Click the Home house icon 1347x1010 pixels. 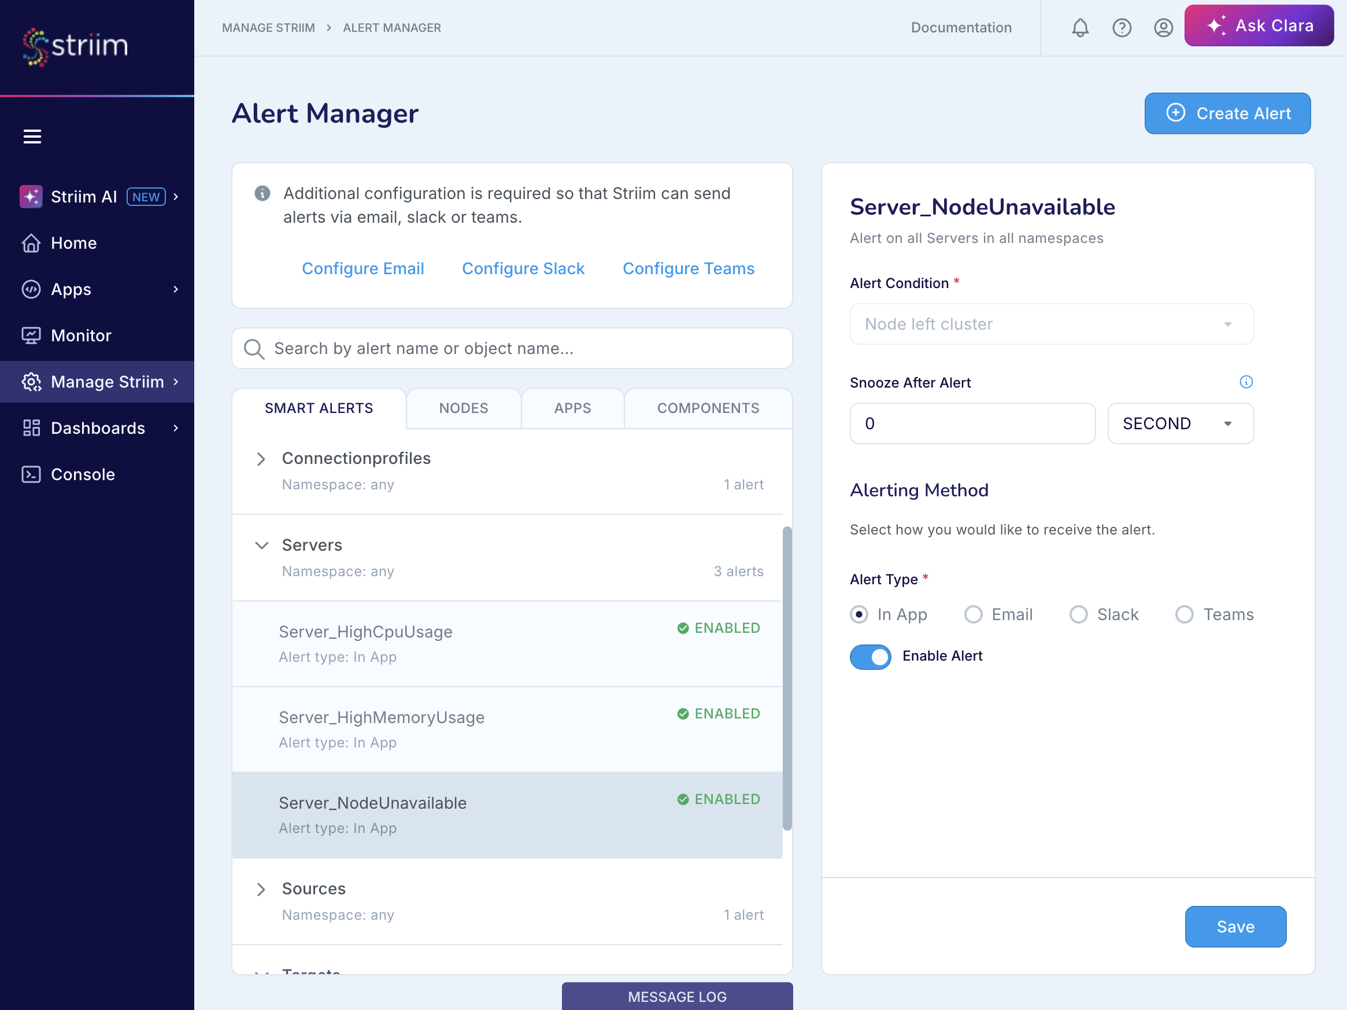[31, 243]
